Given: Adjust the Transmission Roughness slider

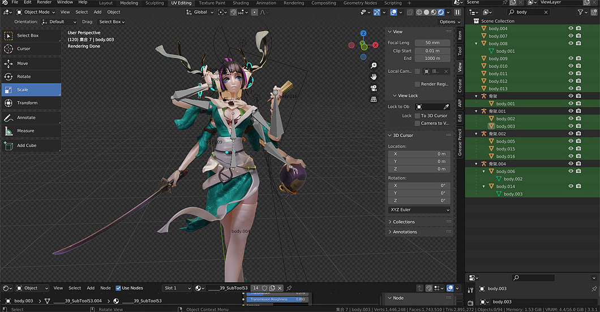Looking at the screenshot, I should 277,300.
